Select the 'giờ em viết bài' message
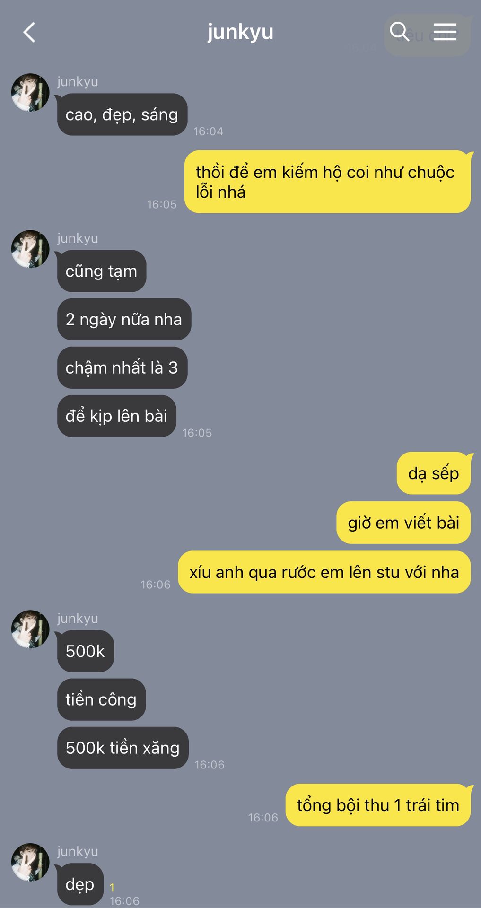The height and width of the screenshot is (908, 481). [x=403, y=523]
